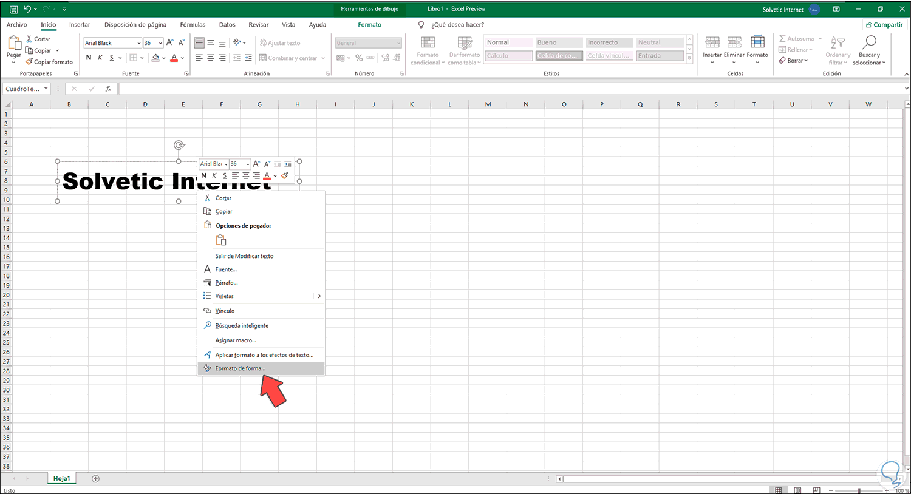Click the lightbulb ¿Qué desea hacer? search
The height and width of the screenshot is (494, 911).
pos(421,25)
